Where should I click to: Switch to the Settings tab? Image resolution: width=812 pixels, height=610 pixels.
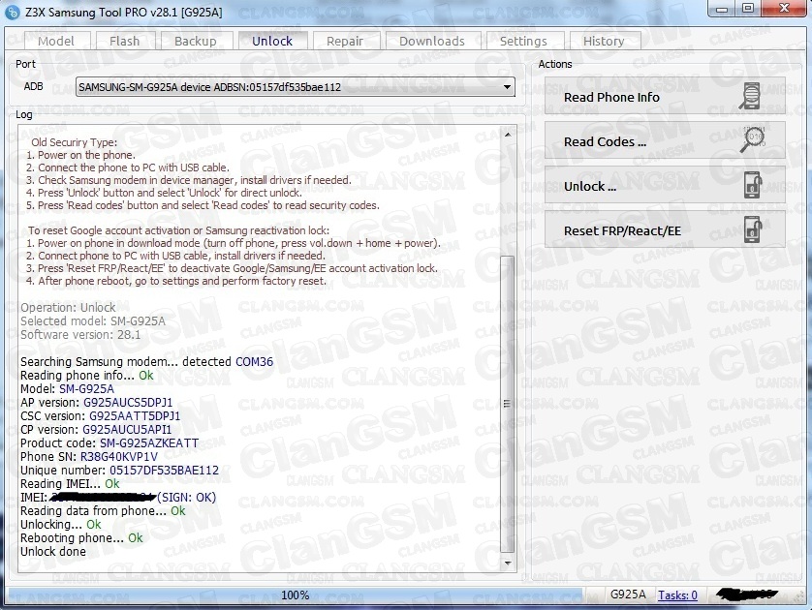pyautogui.click(x=523, y=41)
